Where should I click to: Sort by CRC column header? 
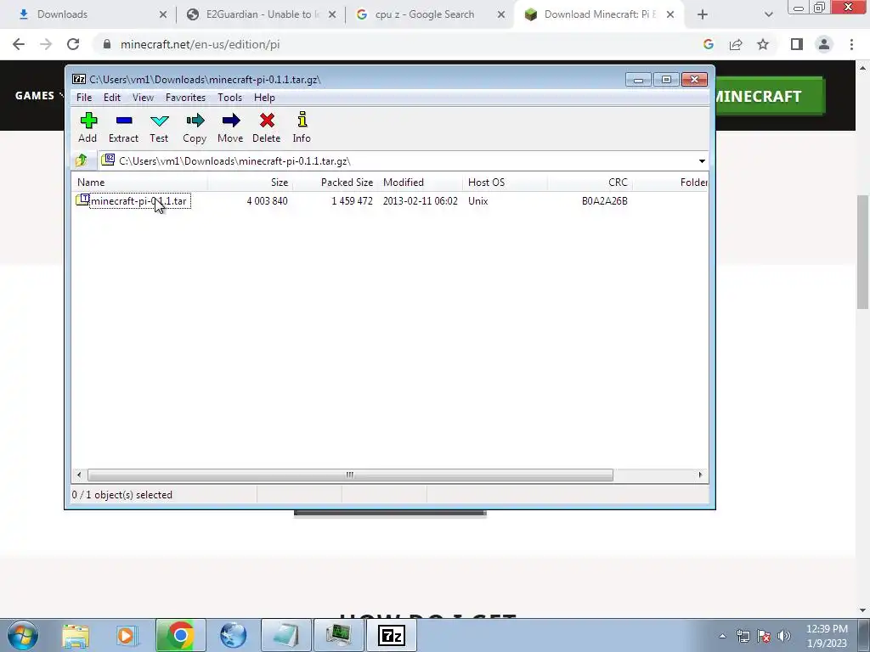590,183
